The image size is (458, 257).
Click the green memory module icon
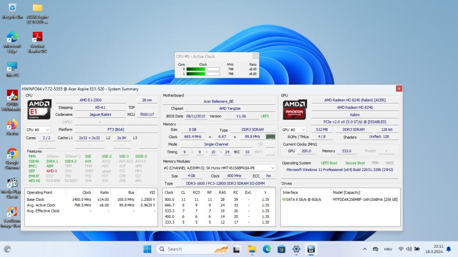coord(270,137)
